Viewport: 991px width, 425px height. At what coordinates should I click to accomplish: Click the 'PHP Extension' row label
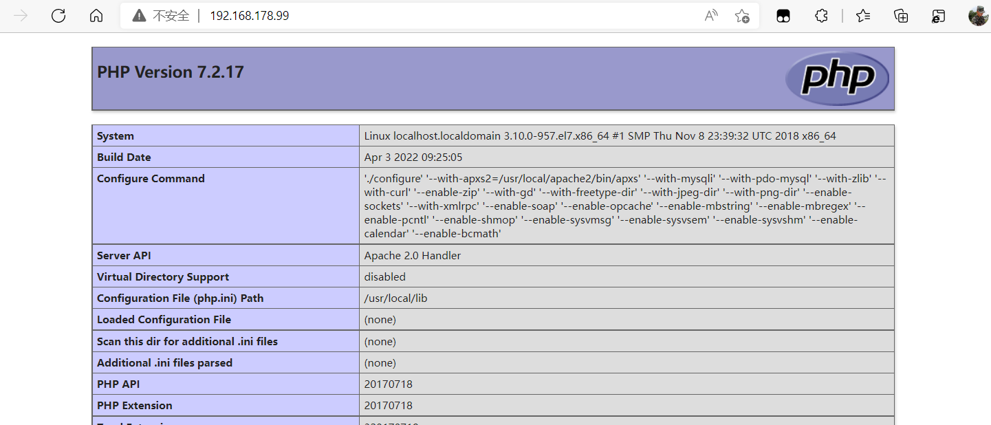coord(135,406)
